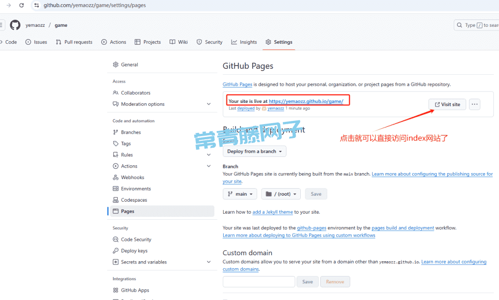Screen dimensions: 499x300
Task: Click the Webhooks icon in sidebar
Action: click(116, 177)
